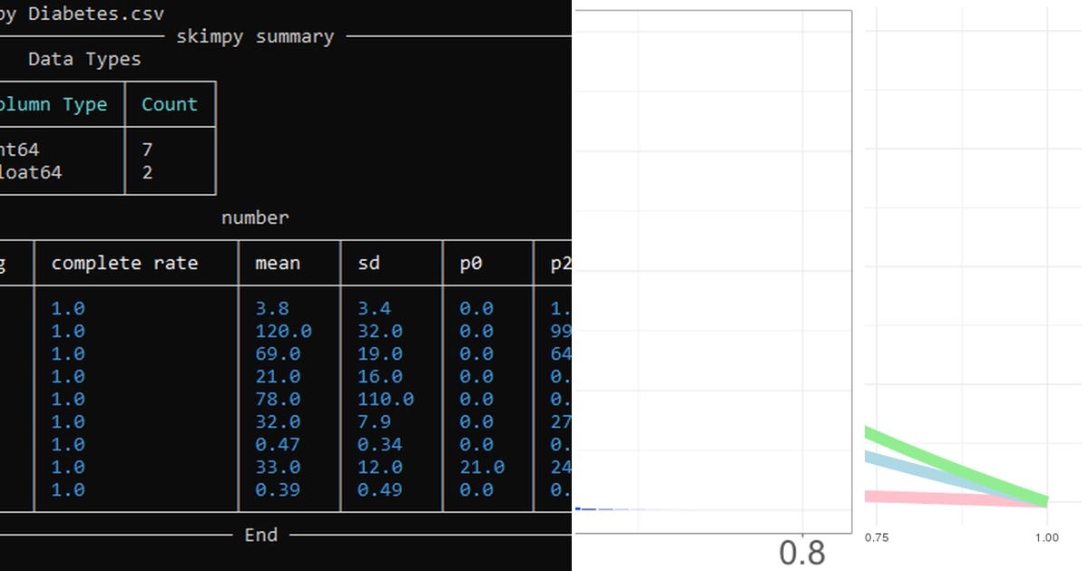
Task: Click the 1.00 tick label on right chart
Action: 1047,537
